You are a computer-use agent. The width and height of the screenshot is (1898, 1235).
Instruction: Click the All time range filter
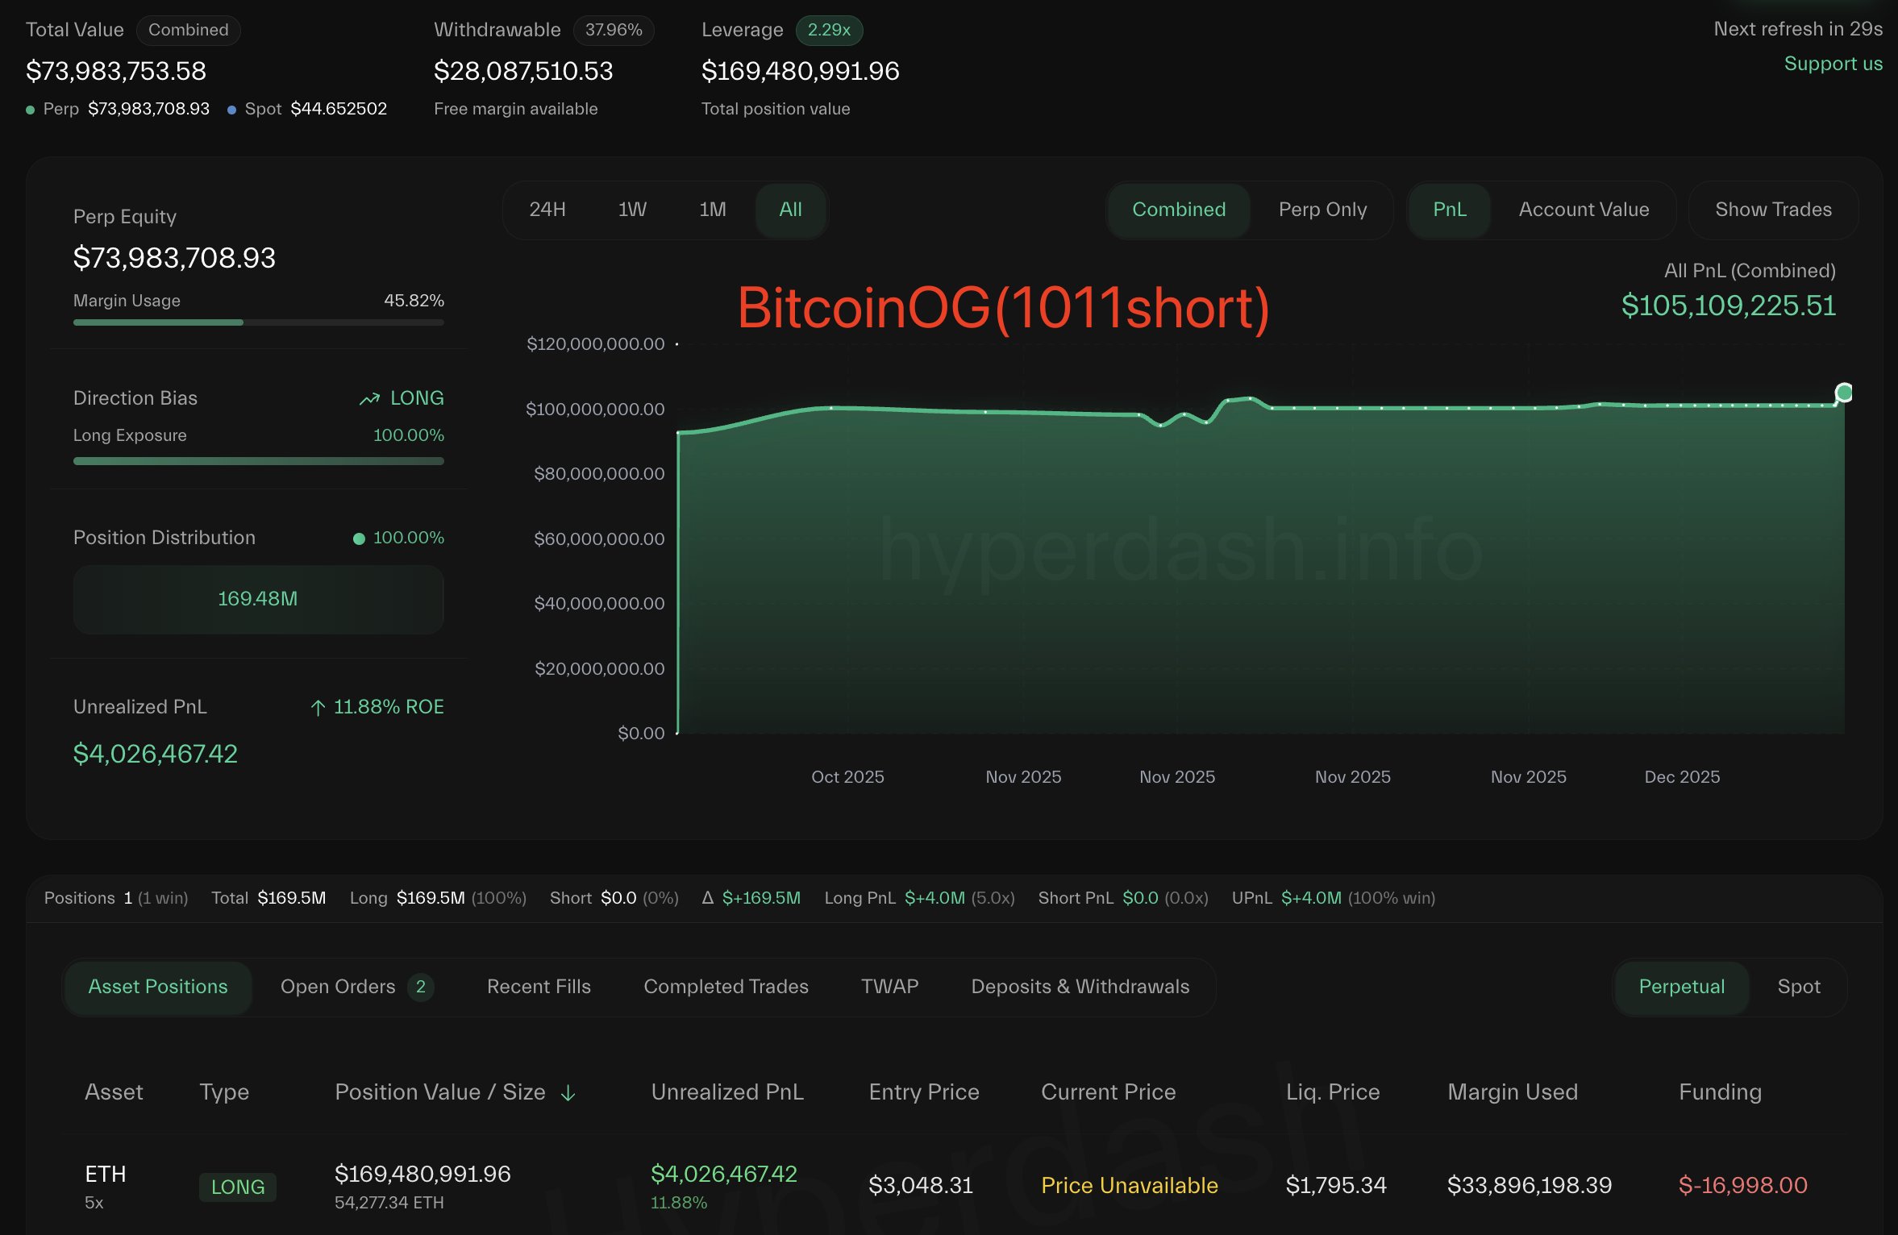790,210
